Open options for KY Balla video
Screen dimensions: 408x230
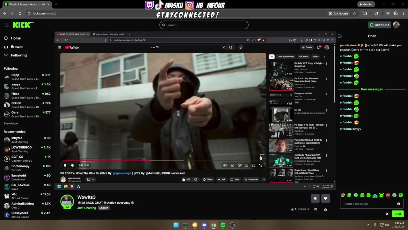(326, 64)
